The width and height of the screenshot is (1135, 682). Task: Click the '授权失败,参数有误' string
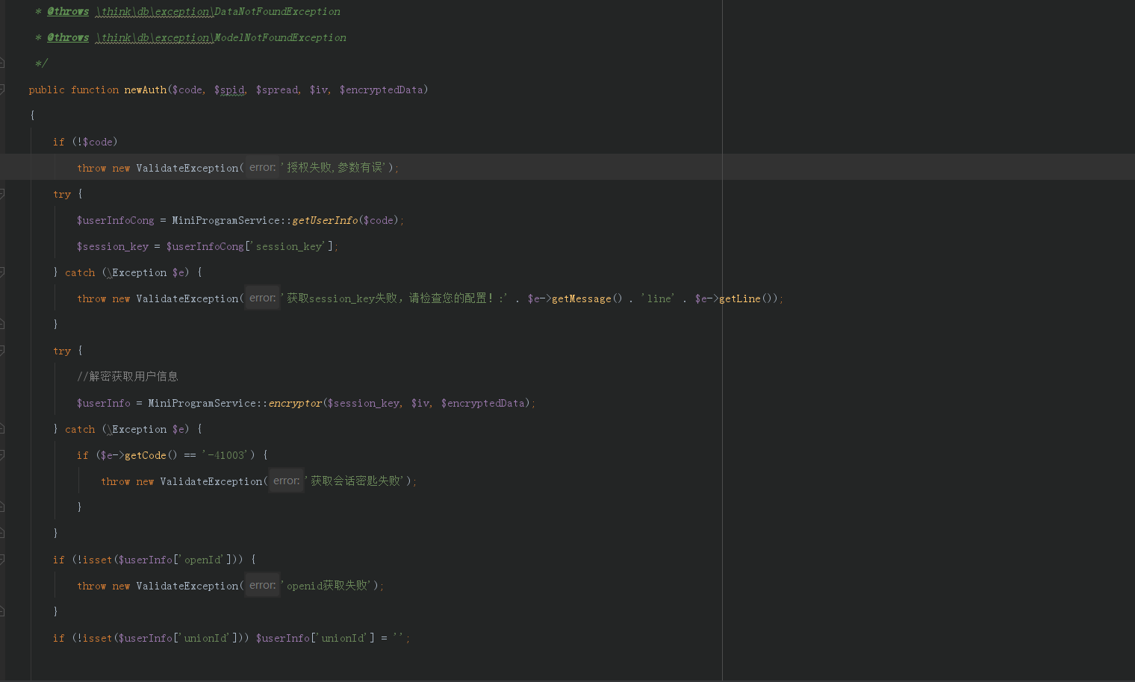pos(334,168)
